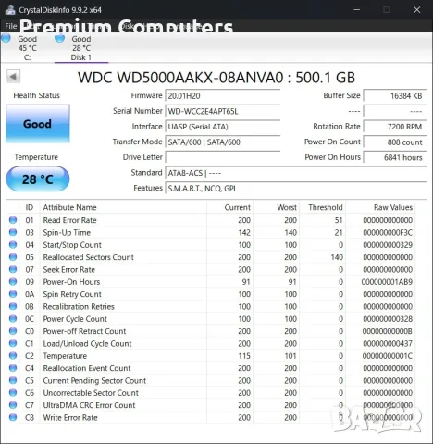Click the Power On Hours value 6841 hours
The width and height of the screenshot is (433, 444).
tap(395, 157)
